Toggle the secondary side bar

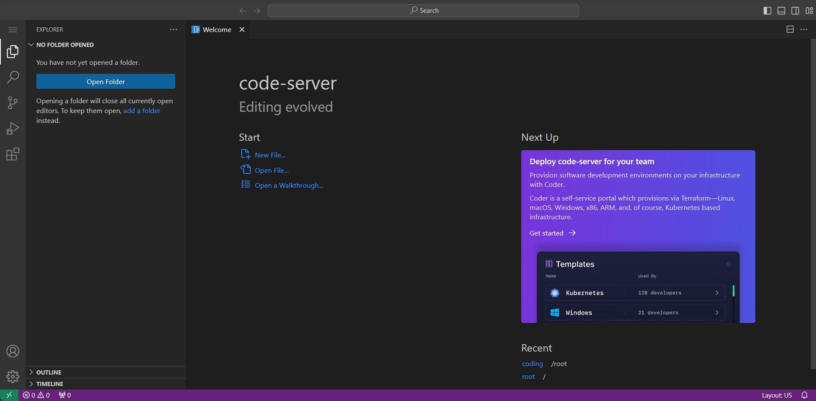(x=795, y=11)
